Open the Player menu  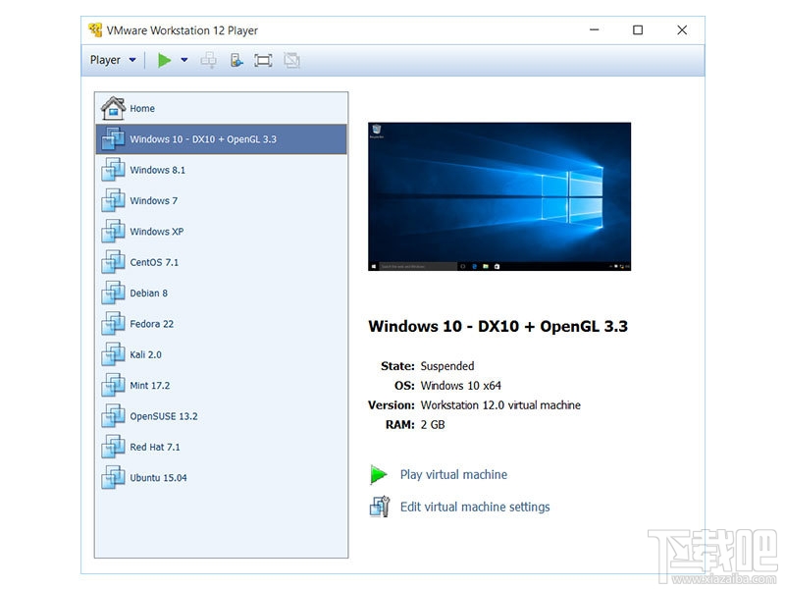coord(104,60)
